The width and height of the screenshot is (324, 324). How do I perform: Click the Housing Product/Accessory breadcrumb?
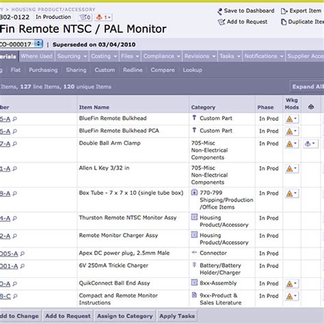[53, 10]
